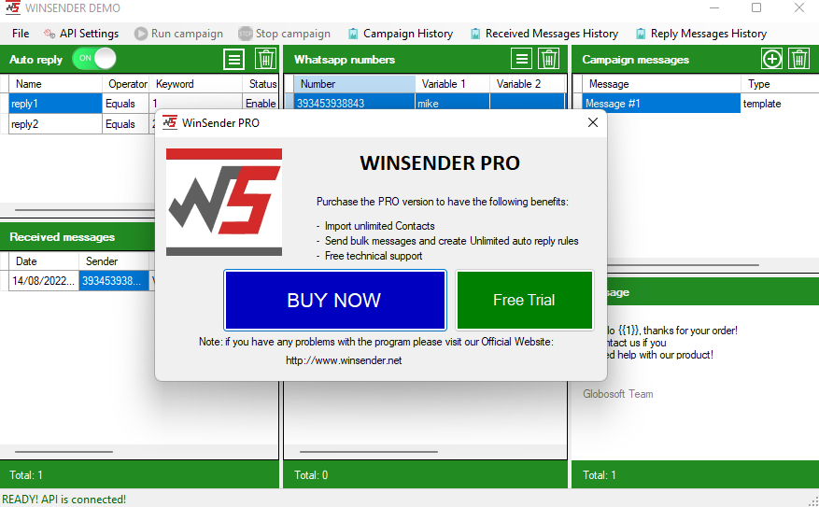Maximize the WINSENDER DEMO window
The image size is (819, 507).
click(756, 7)
